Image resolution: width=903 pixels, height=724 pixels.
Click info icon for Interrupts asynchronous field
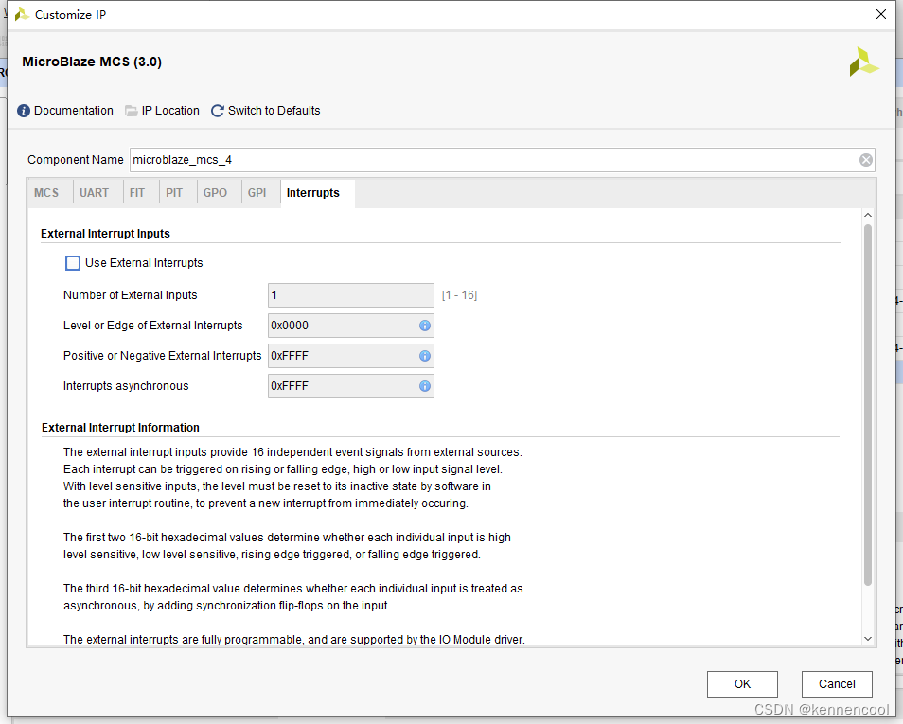(424, 386)
